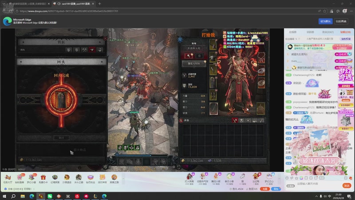Screen dimensions: 355x200
Task: Switch to the zard1991直播 browser tab
Action: coord(74,4)
